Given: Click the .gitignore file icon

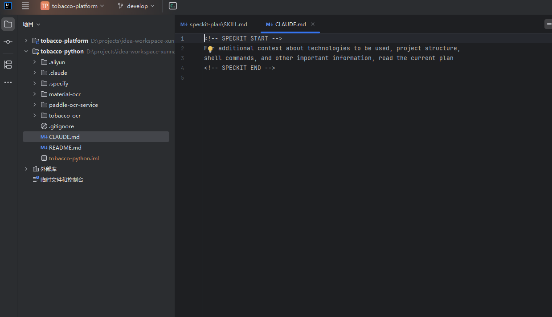Looking at the screenshot, I should pos(44,126).
